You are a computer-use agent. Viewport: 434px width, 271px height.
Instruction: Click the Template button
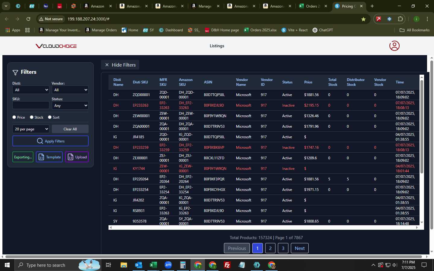(x=49, y=157)
